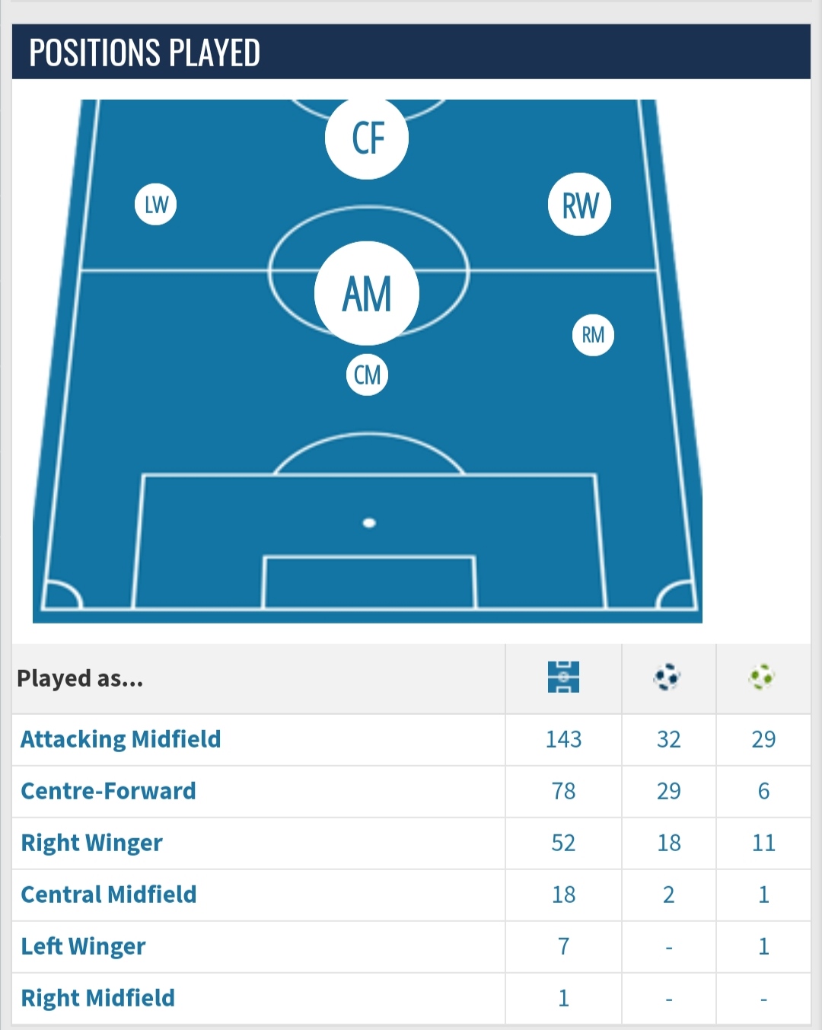Click 18 matches in Central Midfield row

click(x=563, y=894)
